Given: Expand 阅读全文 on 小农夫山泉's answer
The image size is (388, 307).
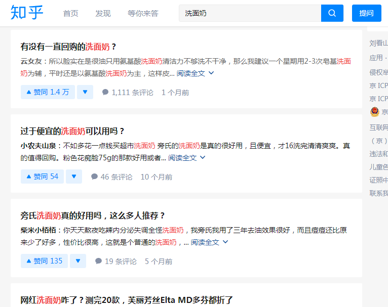Looking at the screenshot, I should [x=187, y=158].
